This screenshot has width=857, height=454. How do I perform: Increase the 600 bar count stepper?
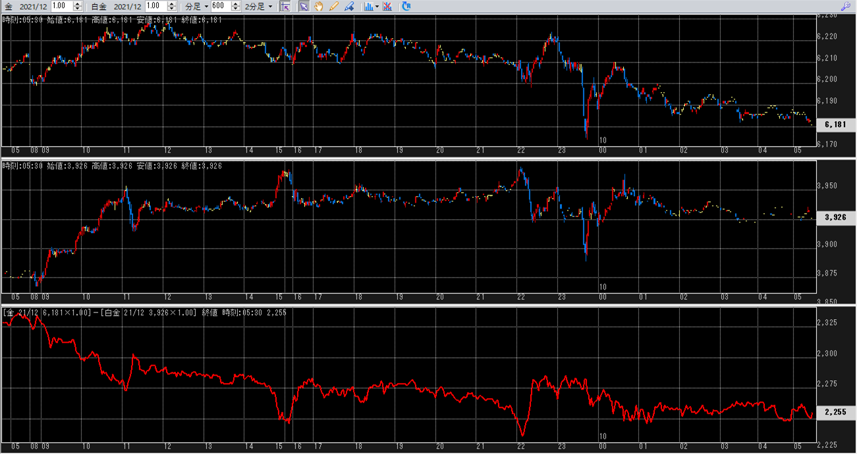pyautogui.click(x=235, y=4)
